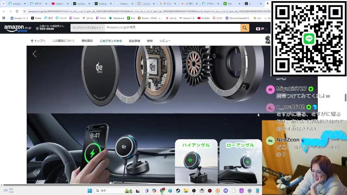This screenshot has width=347, height=195.
Task: Select the レビュー section tab
Action: coord(165,41)
